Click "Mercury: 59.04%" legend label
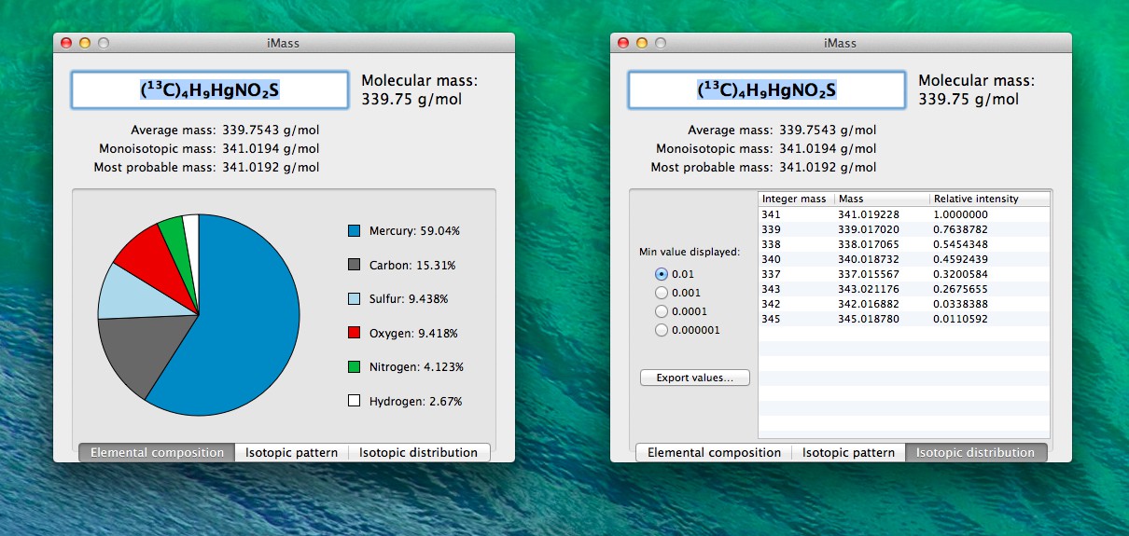This screenshot has width=1129, height=536. 414,231
